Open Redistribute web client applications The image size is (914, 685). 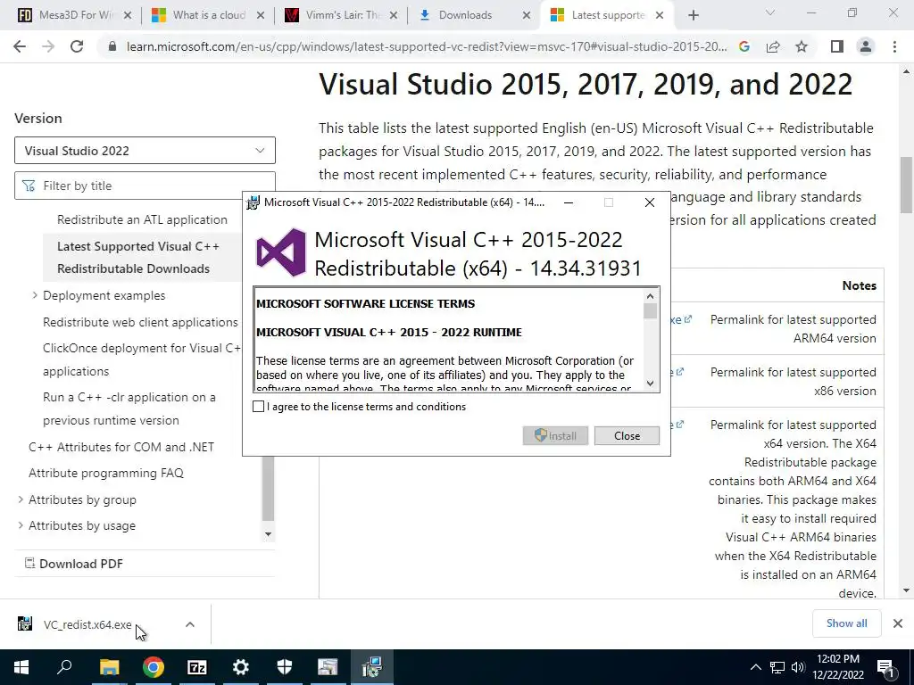(140, 322)
